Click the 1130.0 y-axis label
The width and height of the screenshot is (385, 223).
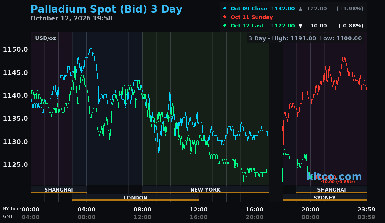coord(16,141)
